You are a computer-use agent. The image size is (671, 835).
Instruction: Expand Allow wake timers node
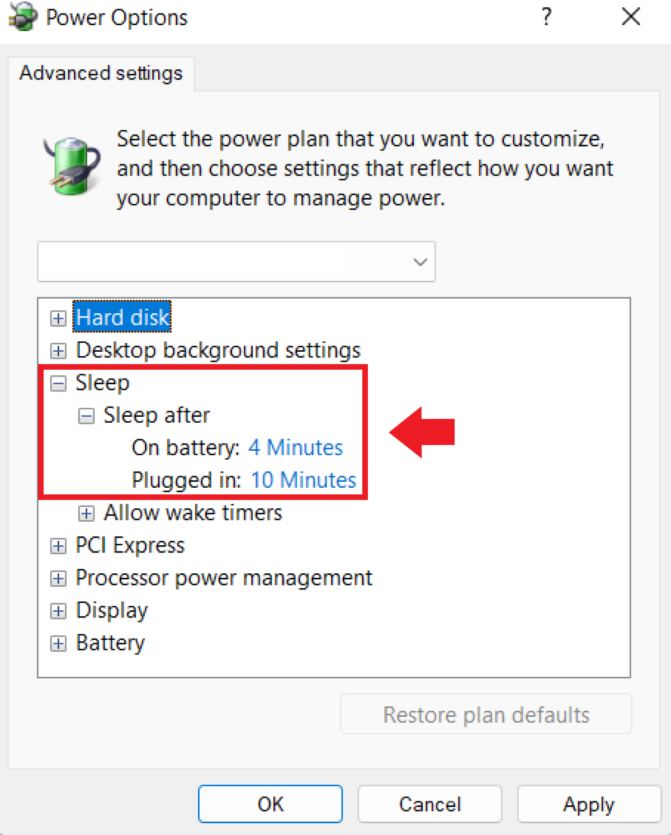86,513
